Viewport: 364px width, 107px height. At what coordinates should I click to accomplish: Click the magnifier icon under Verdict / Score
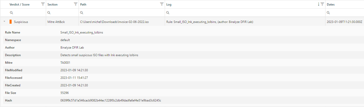11,13
